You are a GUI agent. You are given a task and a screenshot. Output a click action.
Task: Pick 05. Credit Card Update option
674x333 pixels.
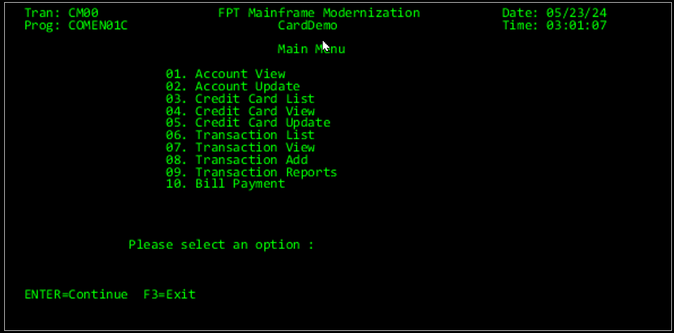[248, 123]
